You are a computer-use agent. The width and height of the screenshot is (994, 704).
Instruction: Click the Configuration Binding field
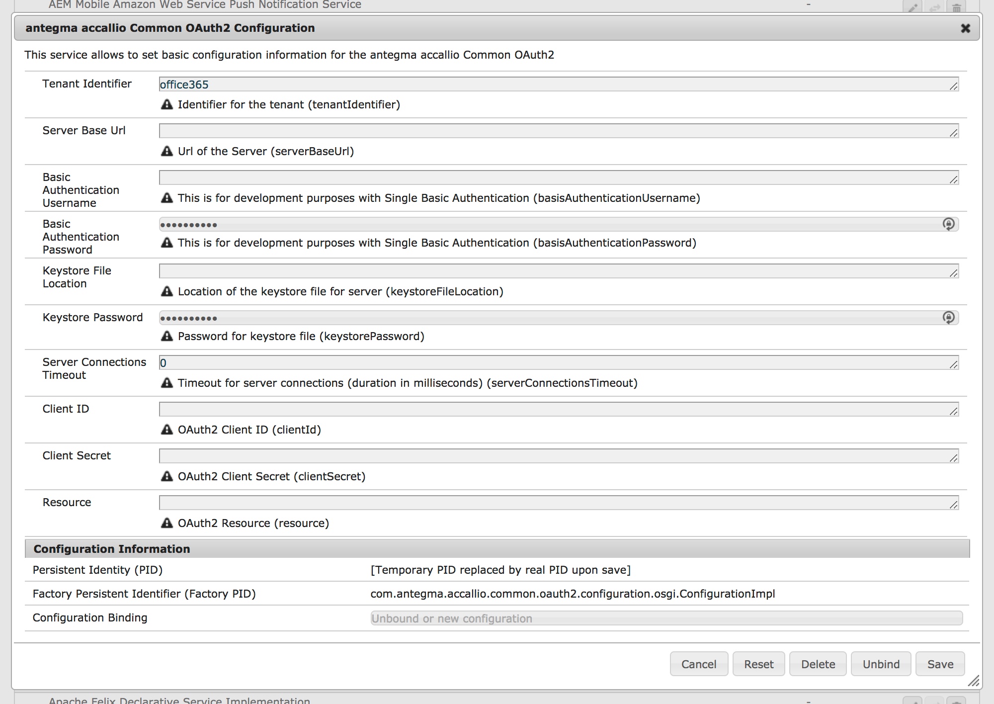coord(666,618)
